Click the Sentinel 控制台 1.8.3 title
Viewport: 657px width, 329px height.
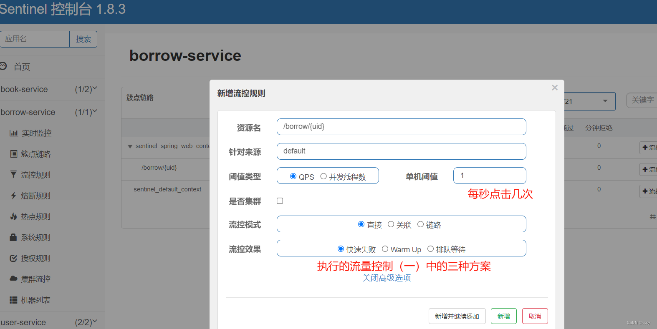63,9
